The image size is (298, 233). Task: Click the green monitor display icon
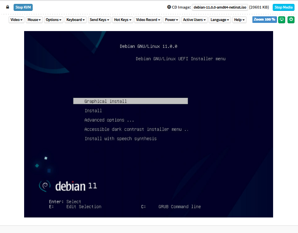tap(282, 19)
